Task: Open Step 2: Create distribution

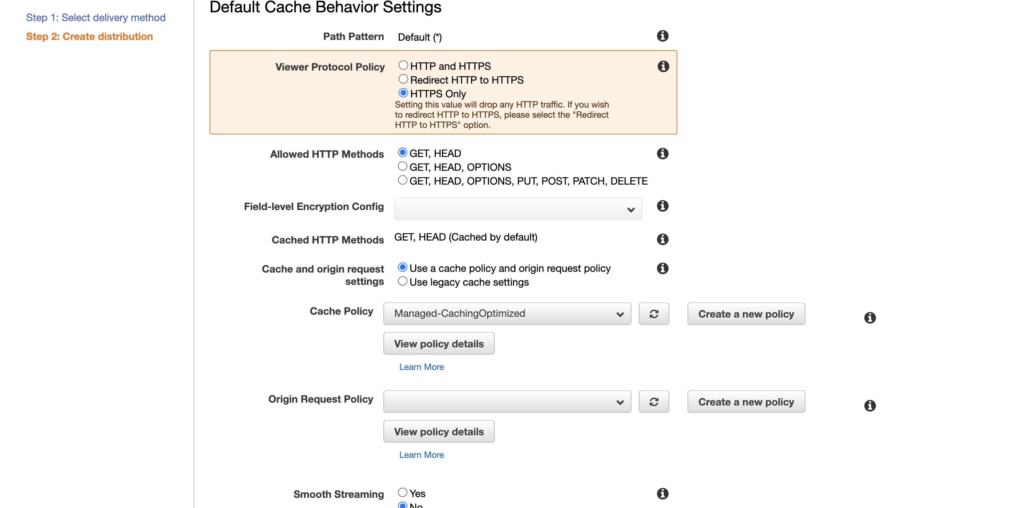Action: (x=89, y=36)
